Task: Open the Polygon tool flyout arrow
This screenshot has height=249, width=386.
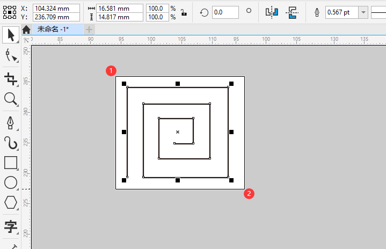Action: pos(18,209)
